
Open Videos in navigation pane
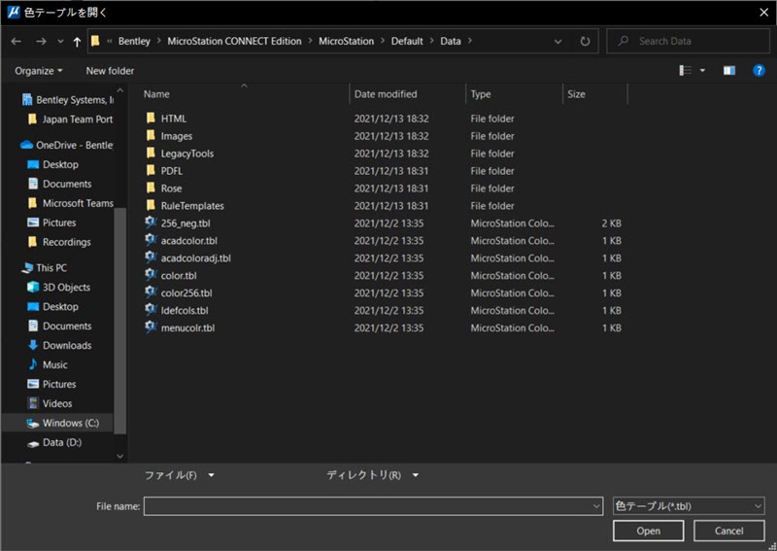pos(50,403)
